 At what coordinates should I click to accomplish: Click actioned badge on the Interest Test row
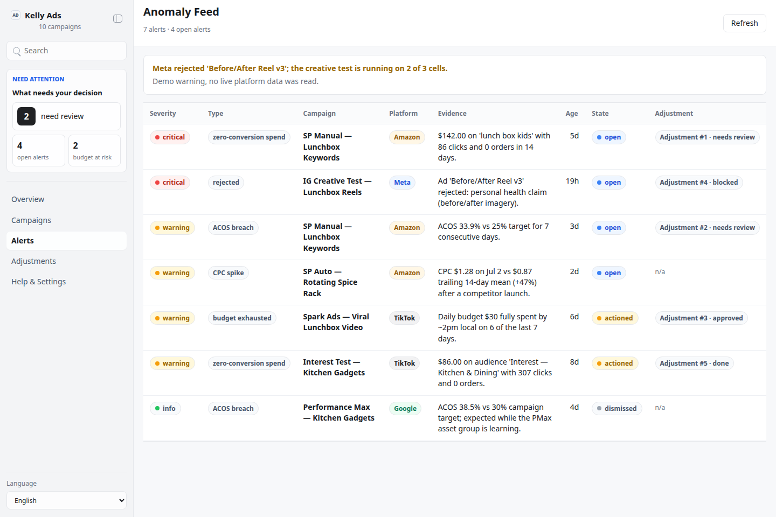click(615, 364)
